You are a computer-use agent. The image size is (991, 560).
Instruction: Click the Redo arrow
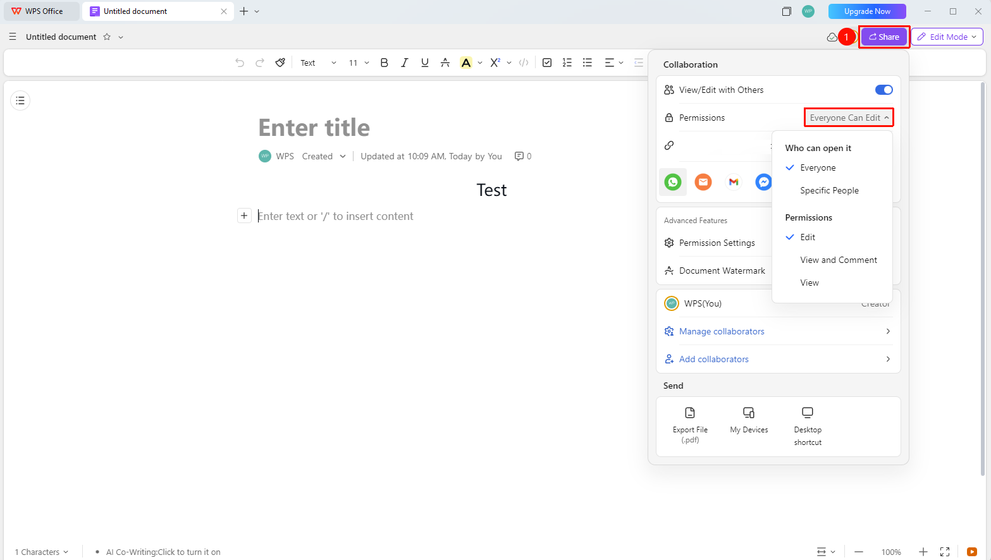coord(260,63)
